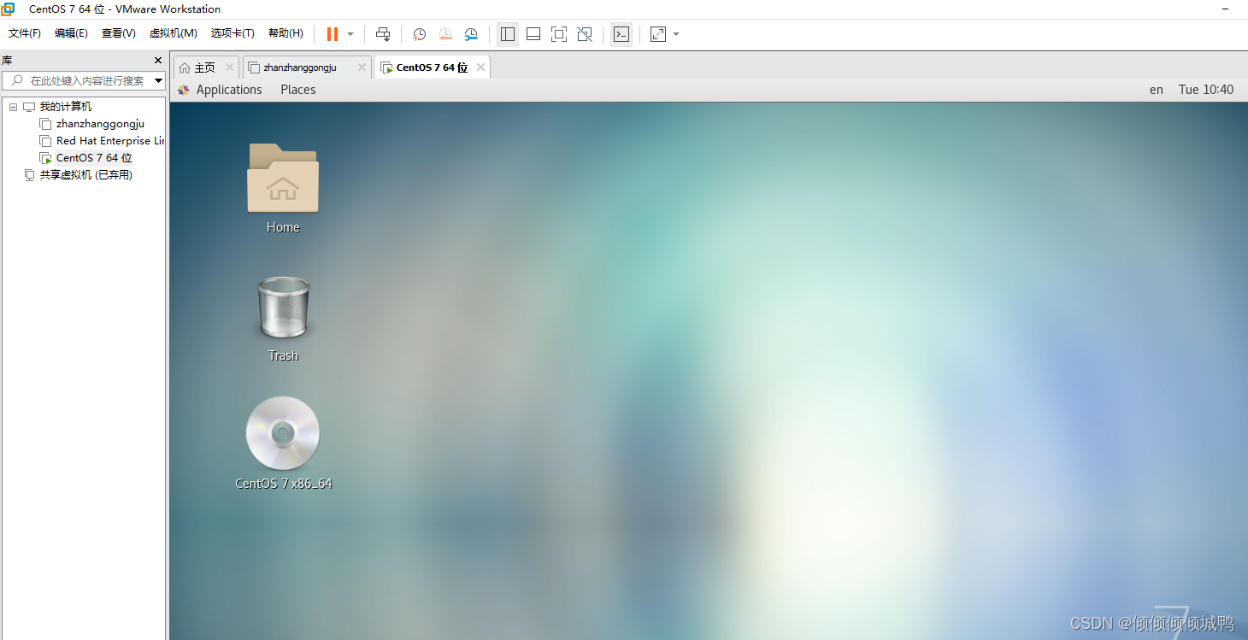
Task: Click the home icon on the 主页 tab
Action: (185, 68)
